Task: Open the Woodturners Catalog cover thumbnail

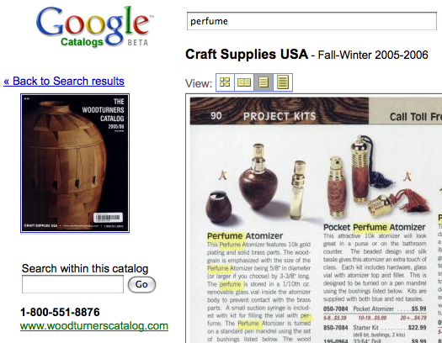Action: (x=75, y=163)
